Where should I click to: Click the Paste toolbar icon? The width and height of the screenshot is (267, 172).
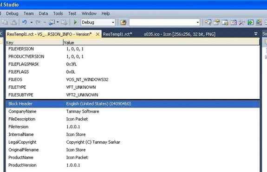point(13,22)
